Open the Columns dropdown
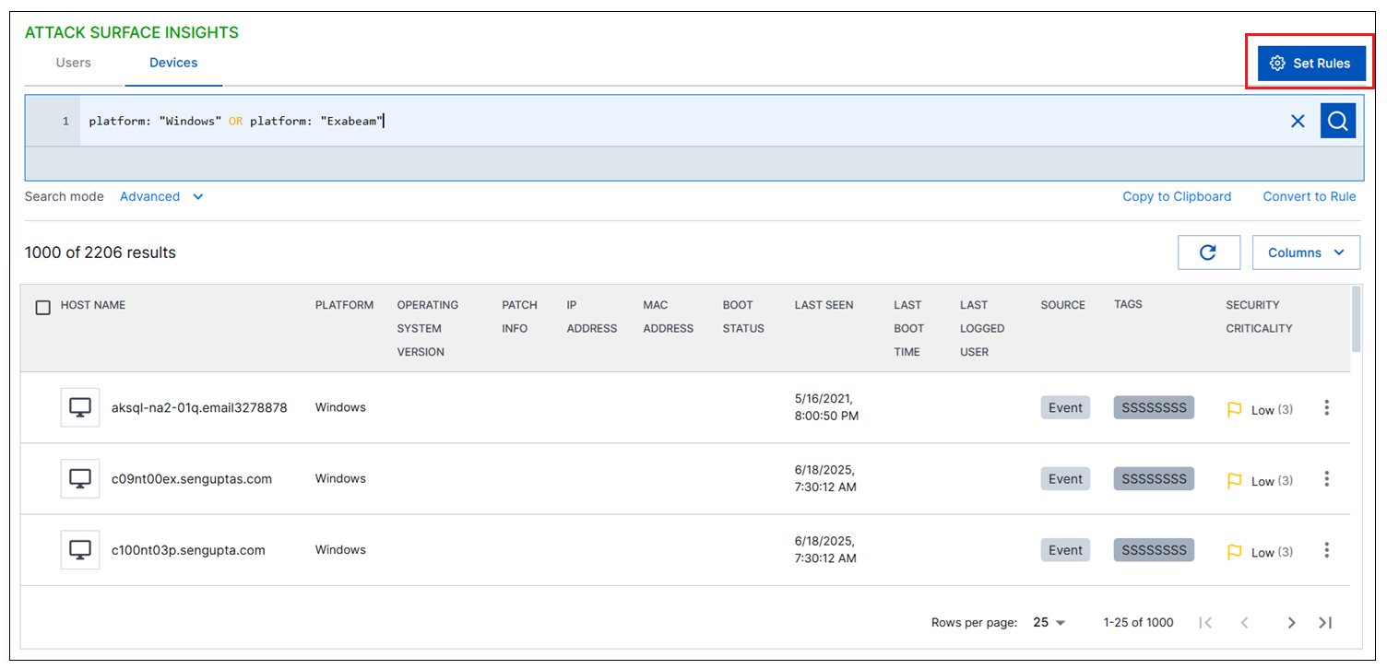1387x669 pixels. pyautogui.click(x=1305, y=252)
